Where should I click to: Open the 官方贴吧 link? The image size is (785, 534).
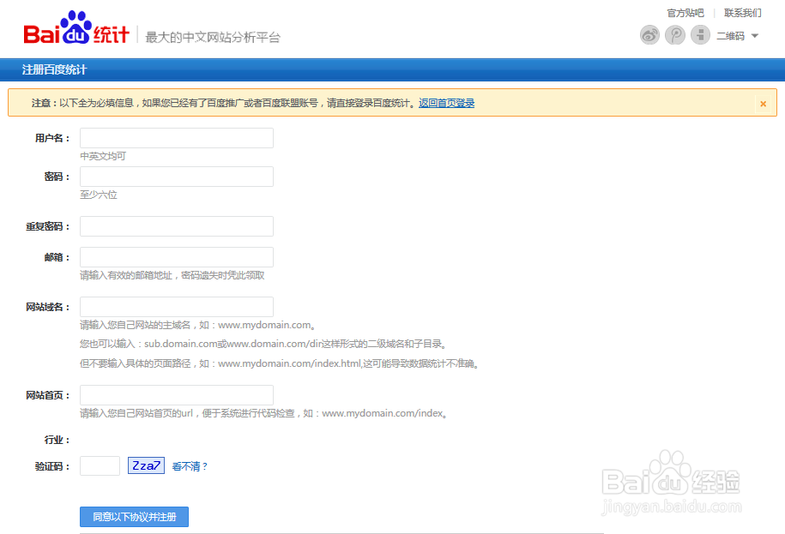(685, 13)
